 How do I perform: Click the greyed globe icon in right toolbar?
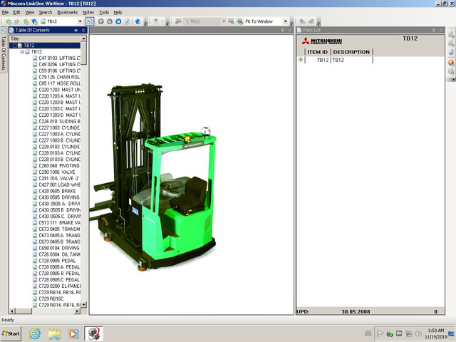tap(451, 71)
